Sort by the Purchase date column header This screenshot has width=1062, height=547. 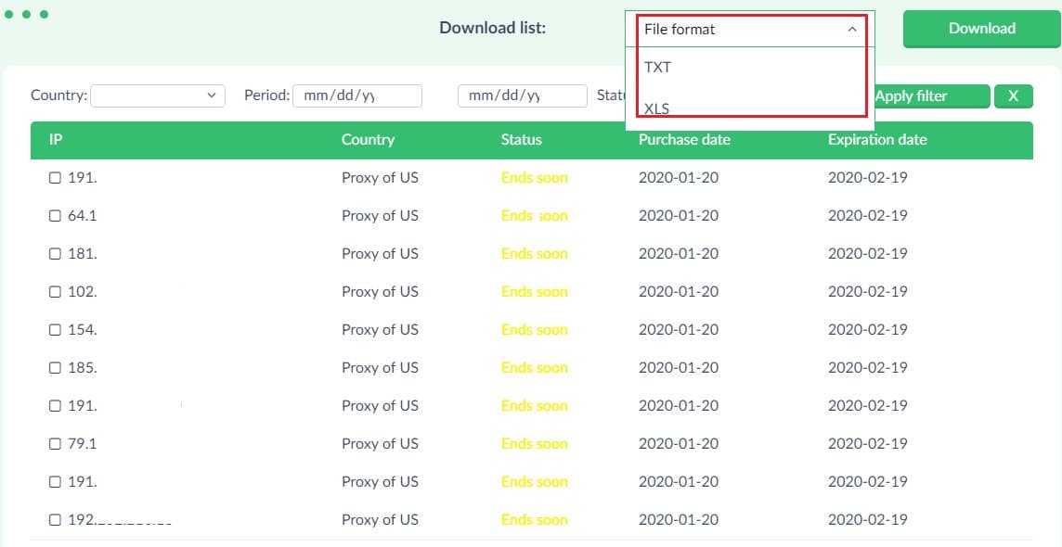point(684,140)
